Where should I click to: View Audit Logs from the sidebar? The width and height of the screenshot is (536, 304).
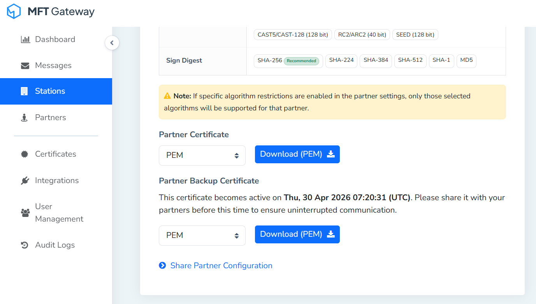click(56, 245)
